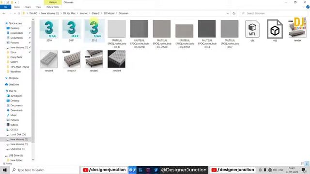Open the Copy Paste folder in sidebar
310x174 pixels.
tap(16, 57)
